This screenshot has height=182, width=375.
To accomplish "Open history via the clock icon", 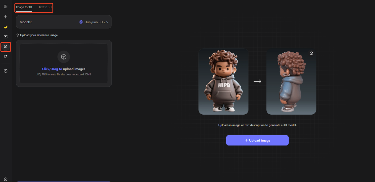I will [x=6, y=71].
